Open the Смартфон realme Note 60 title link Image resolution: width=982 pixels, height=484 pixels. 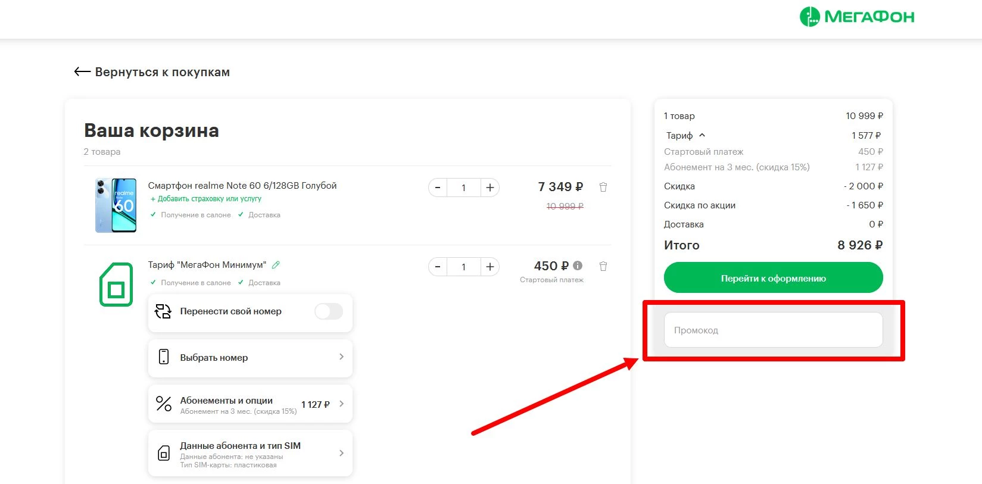[242, 186]
